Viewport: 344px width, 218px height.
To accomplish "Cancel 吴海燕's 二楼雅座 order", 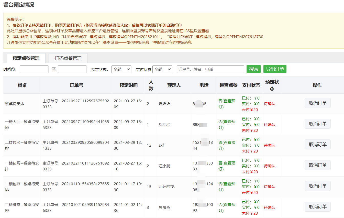I will (317, 207).
